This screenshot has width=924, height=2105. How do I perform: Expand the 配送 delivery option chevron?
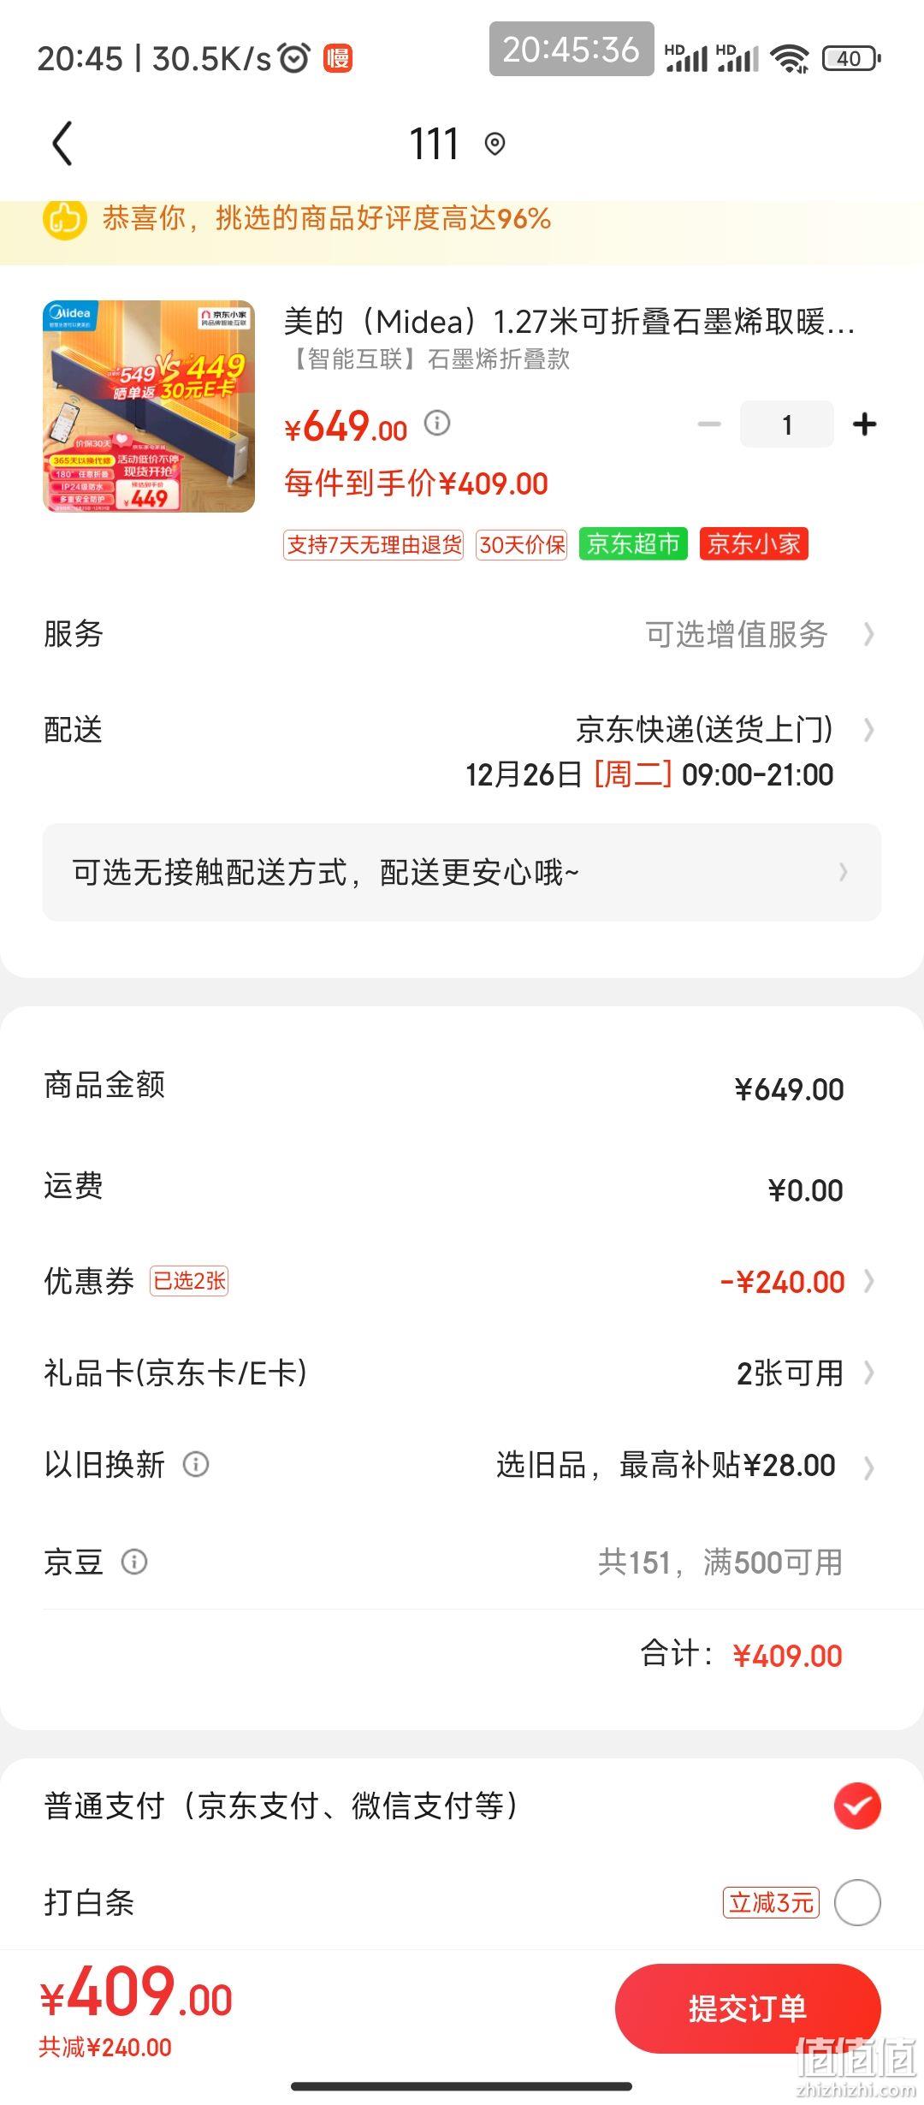point(869,730)
